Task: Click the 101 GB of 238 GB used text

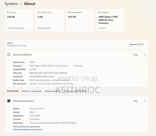Action: click(x=16, y=28)
